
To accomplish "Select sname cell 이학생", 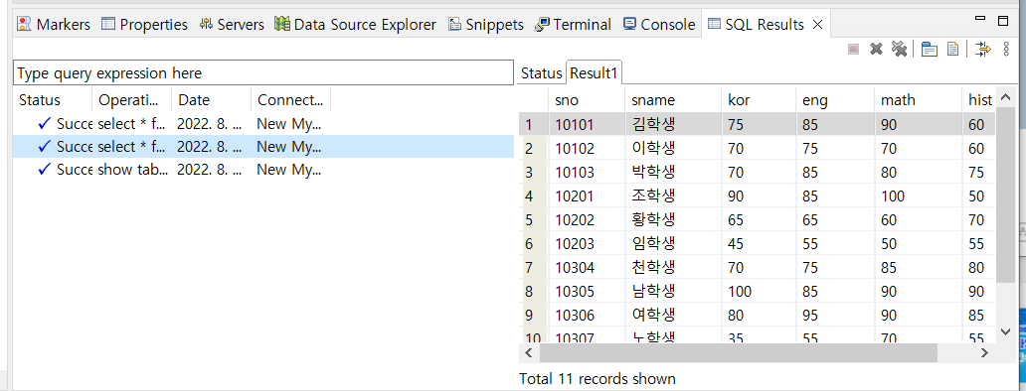I will pos(673,148).
